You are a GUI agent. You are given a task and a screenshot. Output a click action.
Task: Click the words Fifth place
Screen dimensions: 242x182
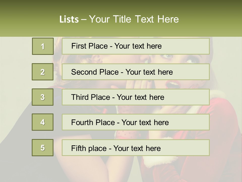coord(89,148)
